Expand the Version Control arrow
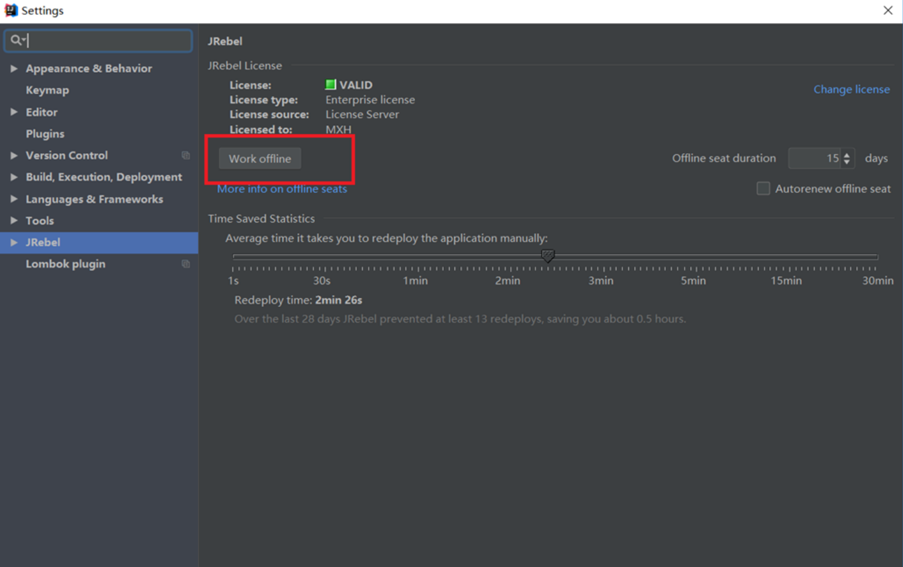903x567 pixels. [x=14, y=156]
